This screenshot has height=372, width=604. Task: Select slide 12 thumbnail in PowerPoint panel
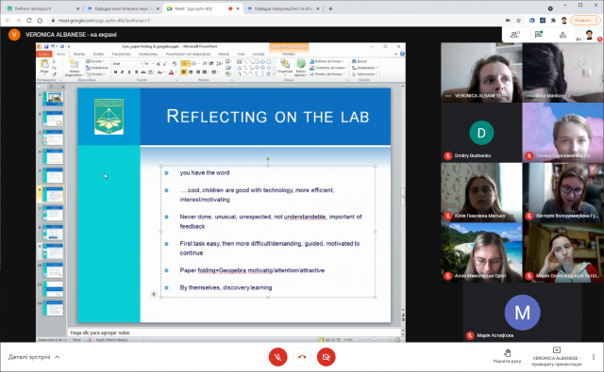(53, 308)
